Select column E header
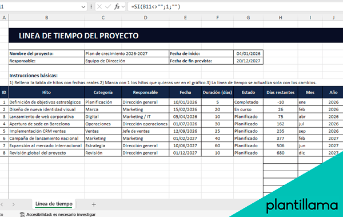This screenshot has height=217, width=343. [185, 18]
